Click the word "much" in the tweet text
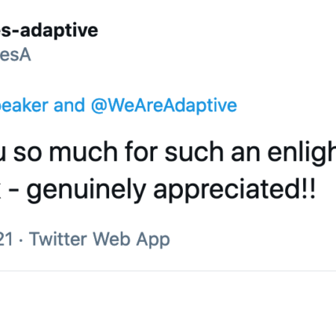Viewport: 336px width, 336px height. (84, 152)
